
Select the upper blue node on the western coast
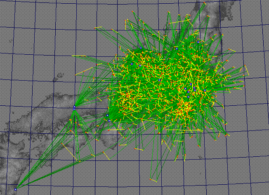[x=74, y=107]
